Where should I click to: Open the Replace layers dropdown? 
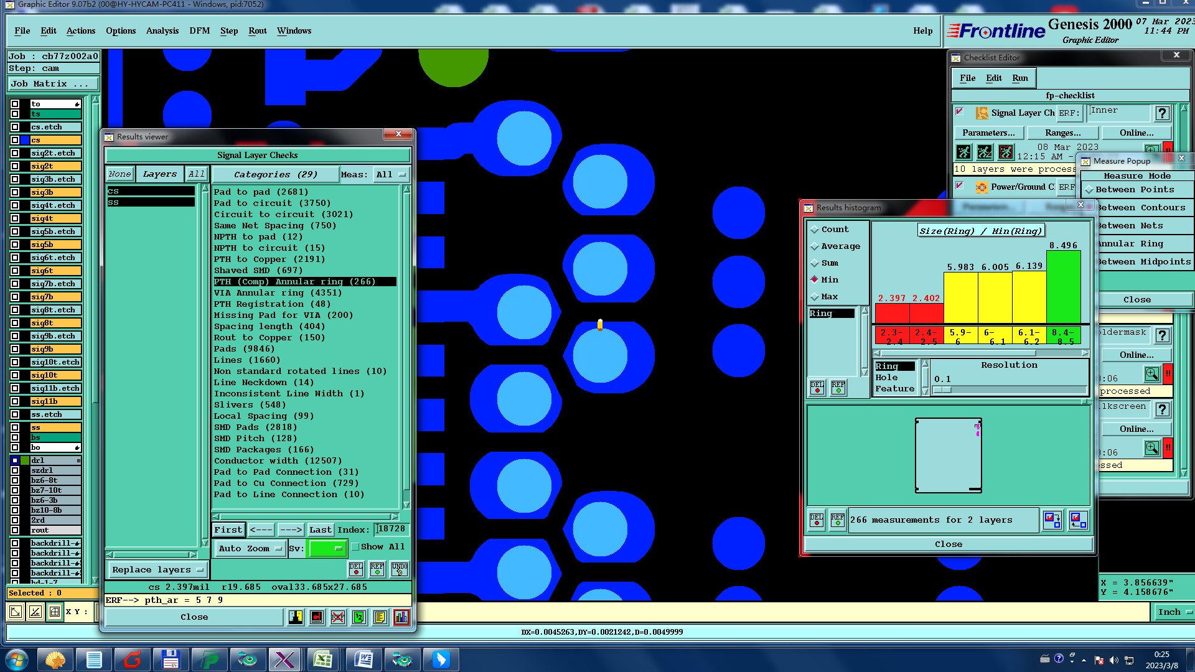pyautogui.click(x=157, y=570)
